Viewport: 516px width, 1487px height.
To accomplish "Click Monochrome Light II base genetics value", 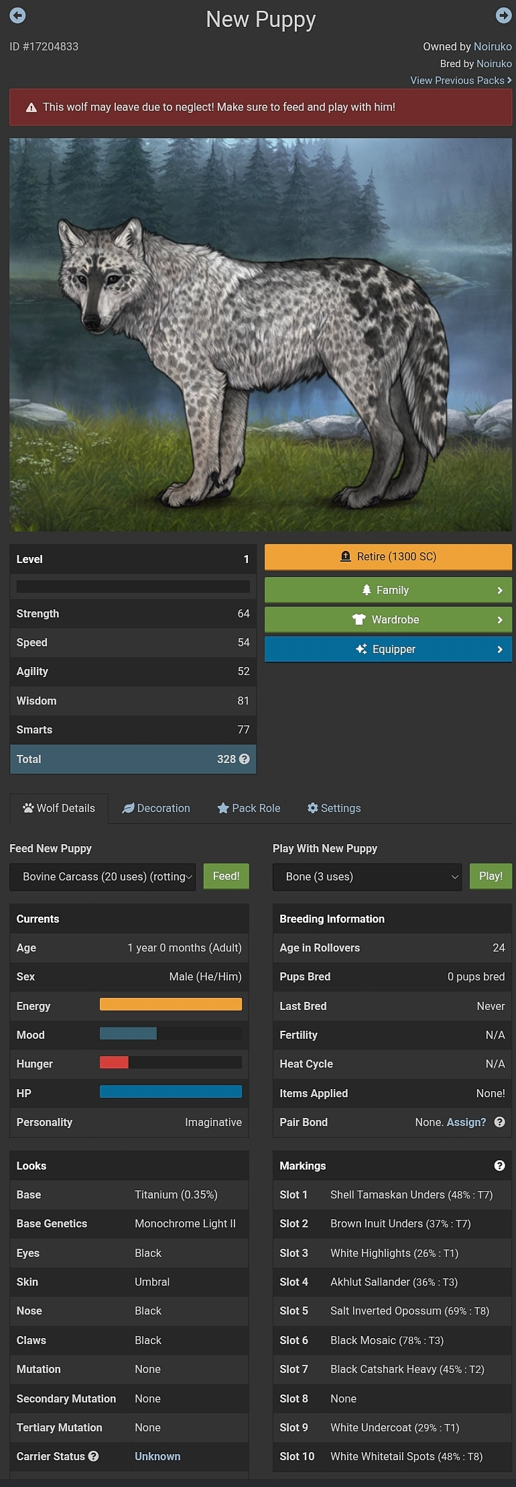I will 185,1223.
